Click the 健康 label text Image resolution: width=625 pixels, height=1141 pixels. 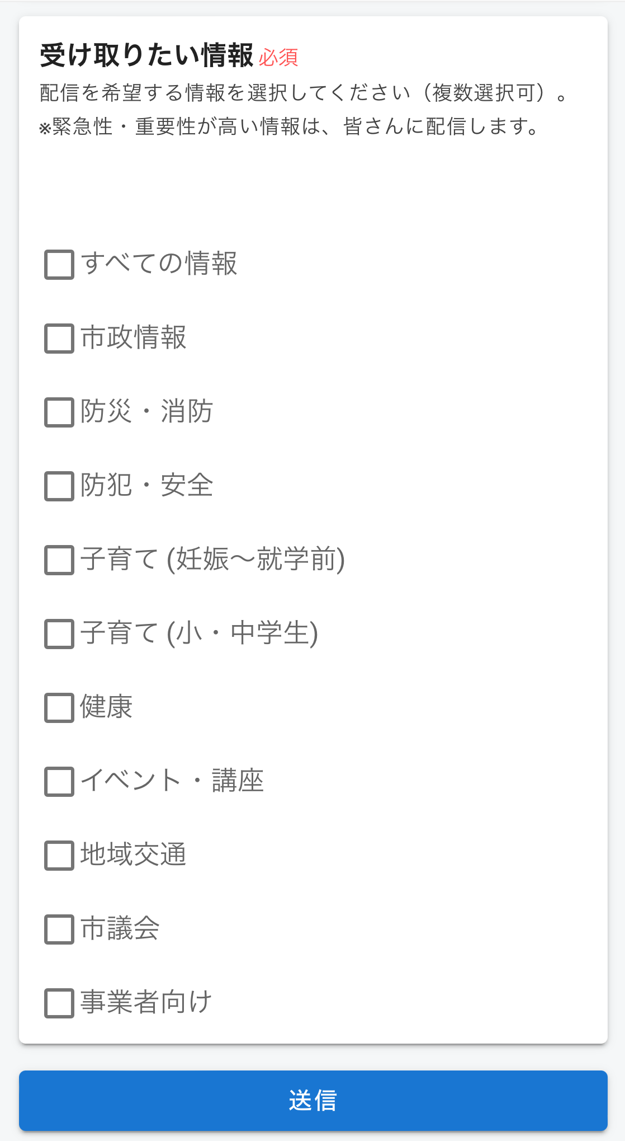106,707
